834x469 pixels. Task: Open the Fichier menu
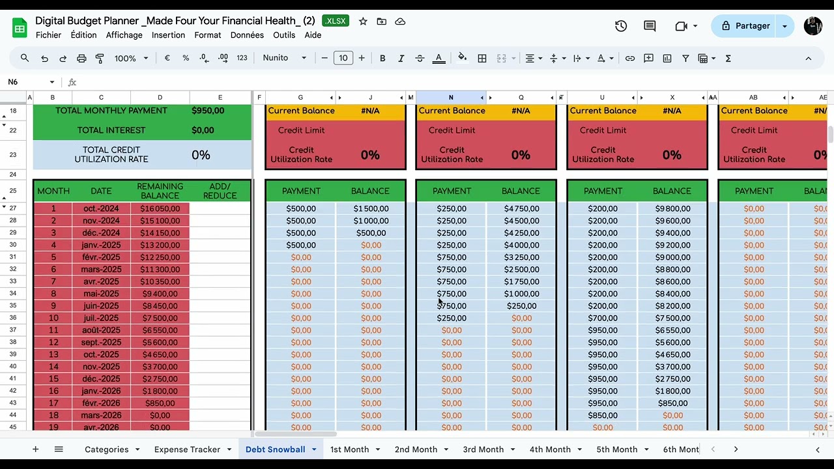tap(48, 35)
